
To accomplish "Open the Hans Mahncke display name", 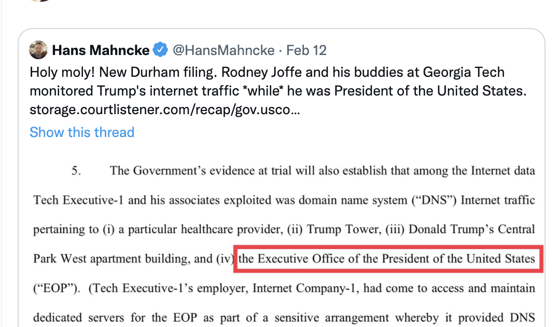I will pos(101,50).
